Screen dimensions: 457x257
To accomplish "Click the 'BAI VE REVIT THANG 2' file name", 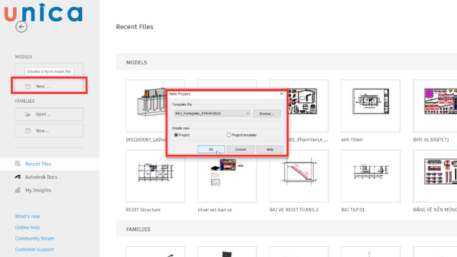I will click(294, 210).
